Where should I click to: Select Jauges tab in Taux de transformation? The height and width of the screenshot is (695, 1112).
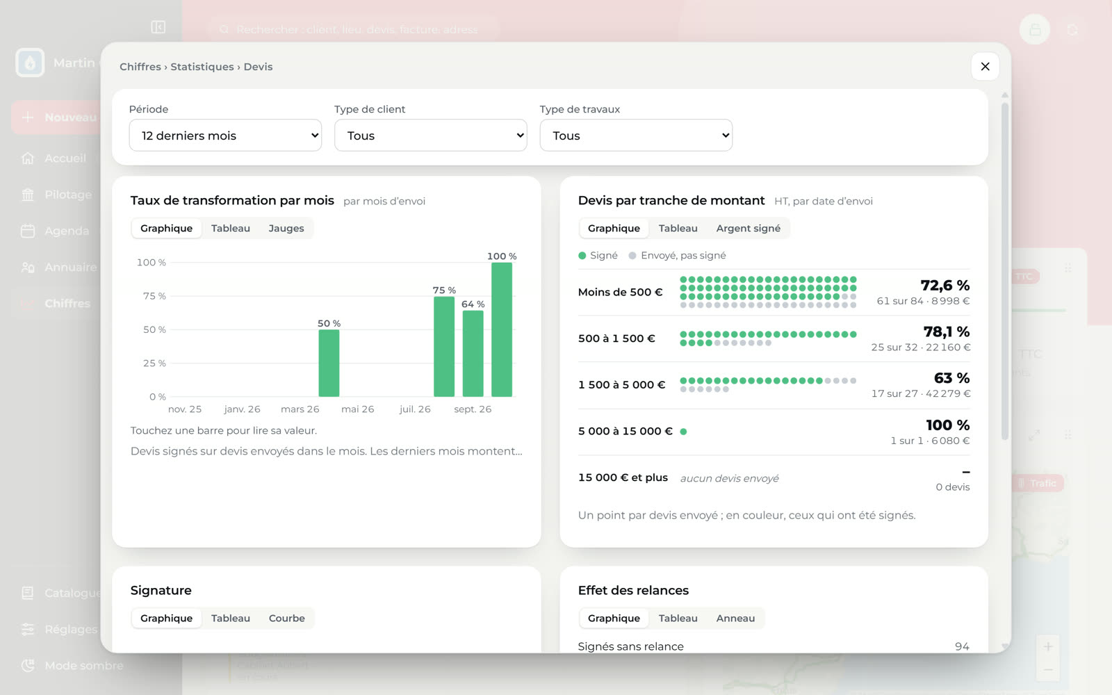point(286,228)
